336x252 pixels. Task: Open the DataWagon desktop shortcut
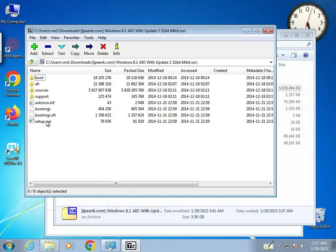(13, 48)
